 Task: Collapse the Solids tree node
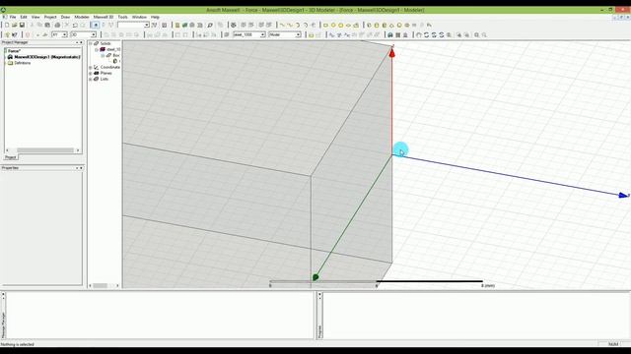tap(91, 43)
